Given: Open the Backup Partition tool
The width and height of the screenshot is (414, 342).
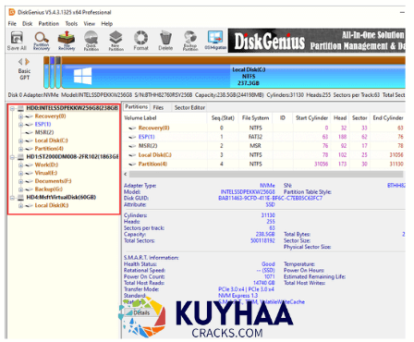Looking at the screenshot, I should [190, 41].
